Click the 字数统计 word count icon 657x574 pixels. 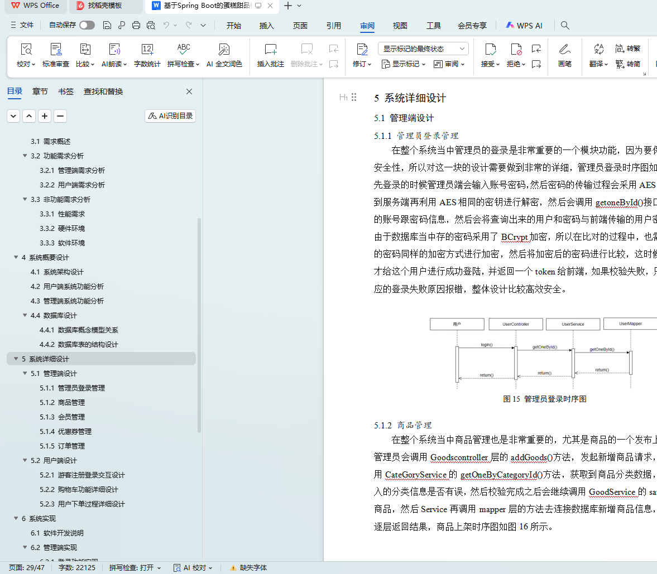click(147, 50)
